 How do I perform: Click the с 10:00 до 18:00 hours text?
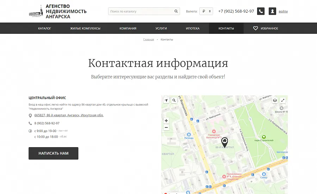click(x=46, y=137)
